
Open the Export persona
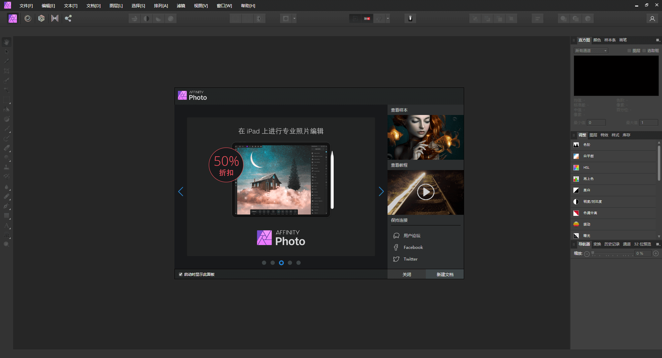(68, 19)
